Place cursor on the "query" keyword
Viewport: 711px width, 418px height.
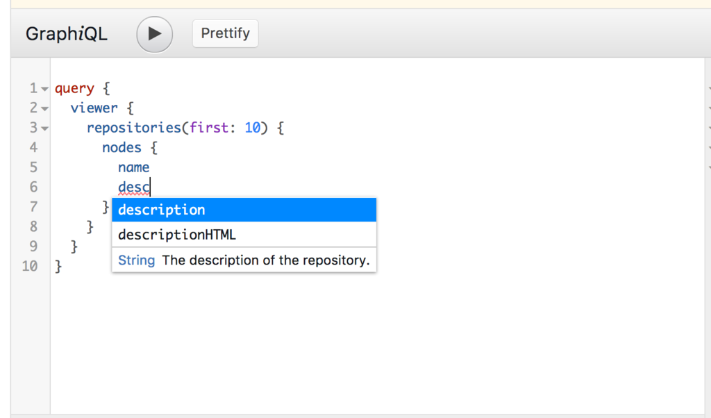click(74, 89)
